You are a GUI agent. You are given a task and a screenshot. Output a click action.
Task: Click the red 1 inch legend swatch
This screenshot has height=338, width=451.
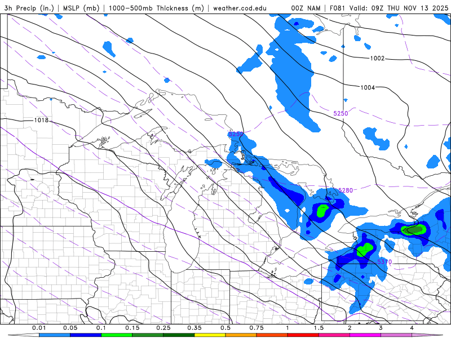pyautogui.click(x=303, y=335)
